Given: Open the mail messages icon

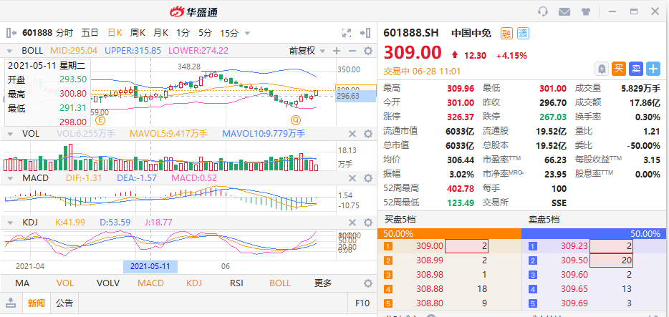Looking at the screenshot, I should click(564, 11).
